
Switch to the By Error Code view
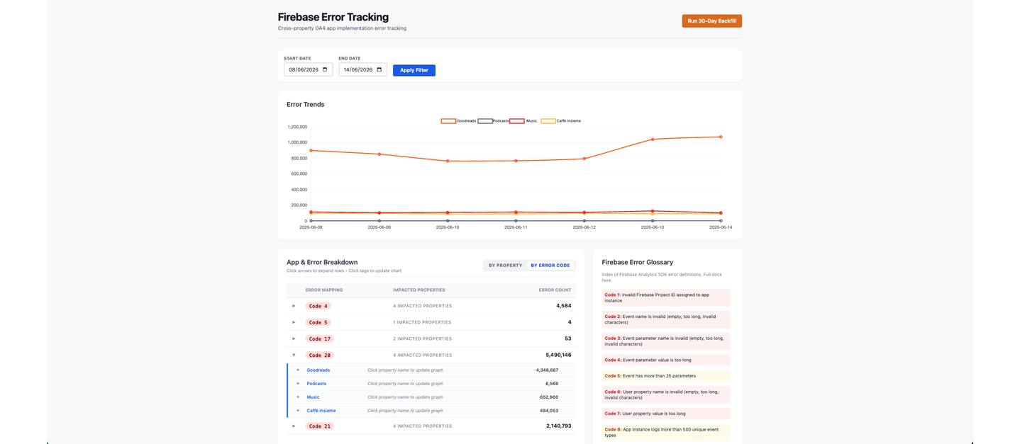pos(550,265)
